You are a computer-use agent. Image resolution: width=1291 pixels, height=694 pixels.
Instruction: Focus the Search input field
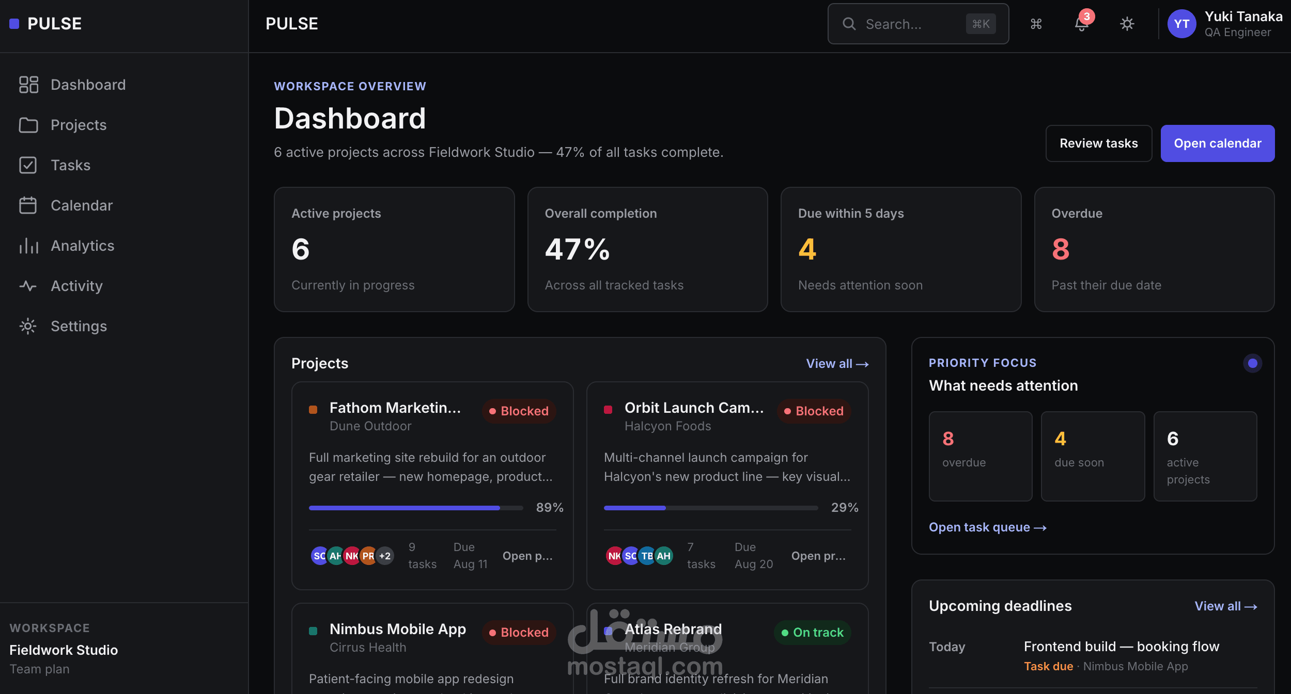click(x=918, y=24)
